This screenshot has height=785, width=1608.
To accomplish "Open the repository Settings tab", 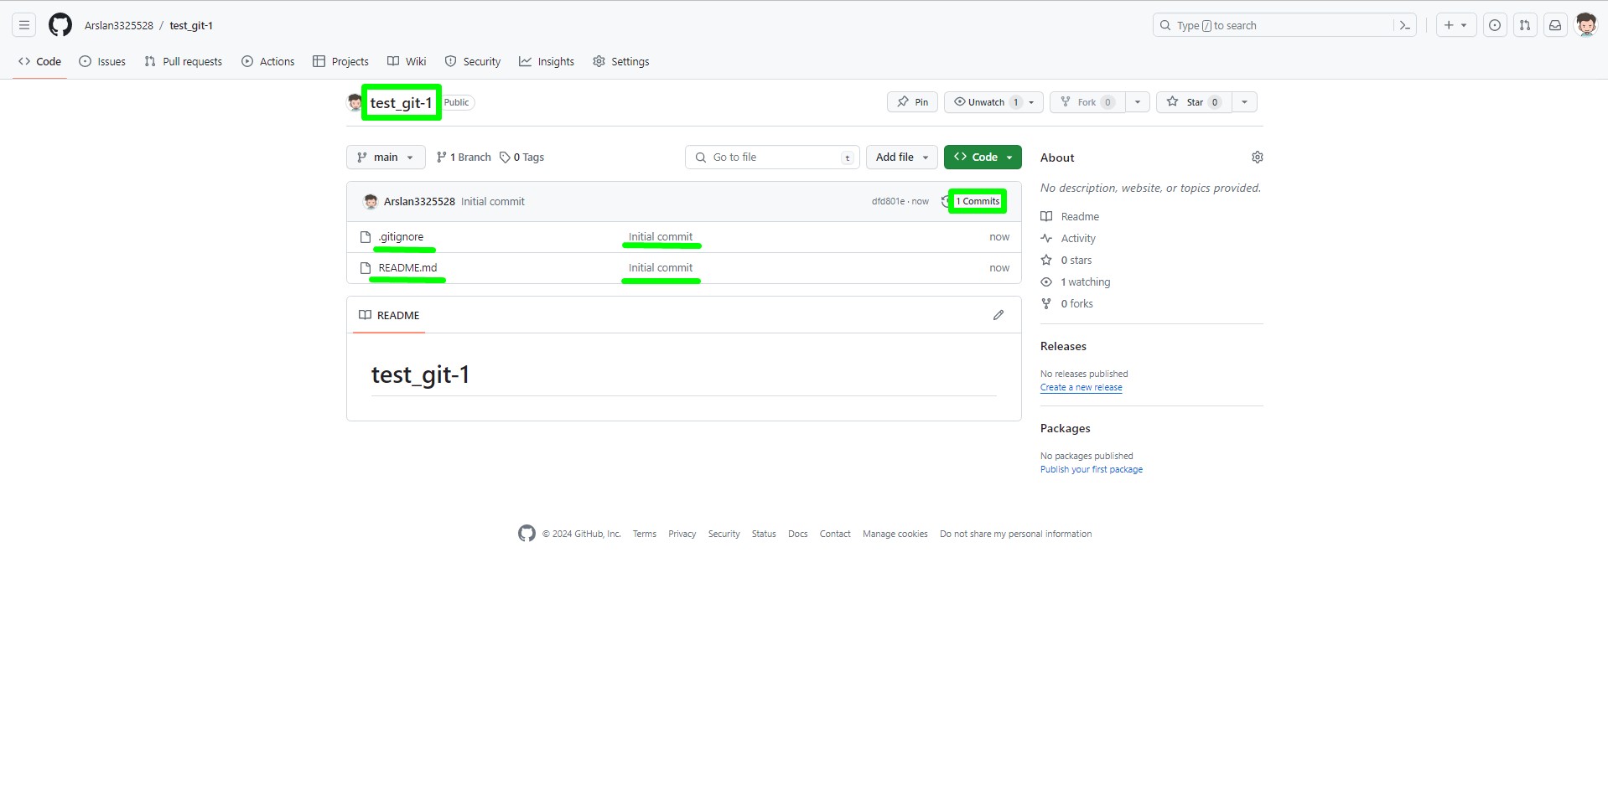I will pos(621,61).
